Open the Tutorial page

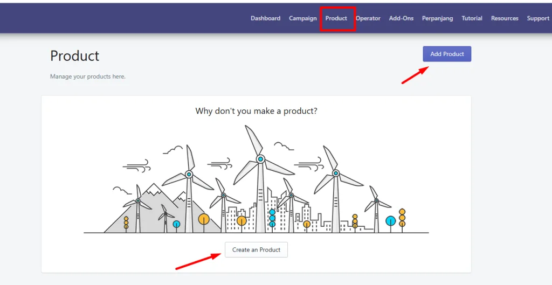point(472,18)
